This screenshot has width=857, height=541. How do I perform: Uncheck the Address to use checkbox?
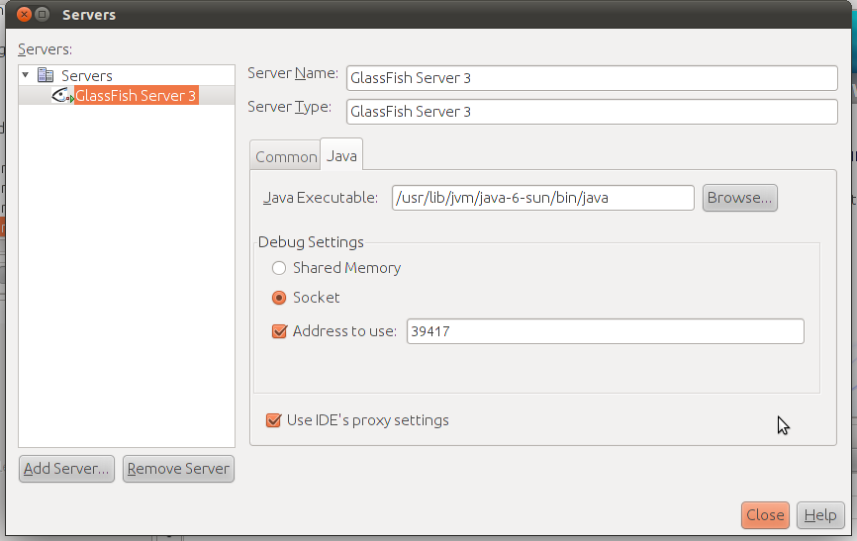pos(279,331)
